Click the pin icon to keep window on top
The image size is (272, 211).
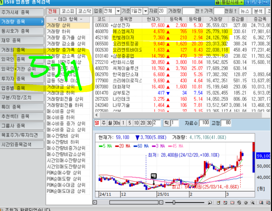pos(260,2)
